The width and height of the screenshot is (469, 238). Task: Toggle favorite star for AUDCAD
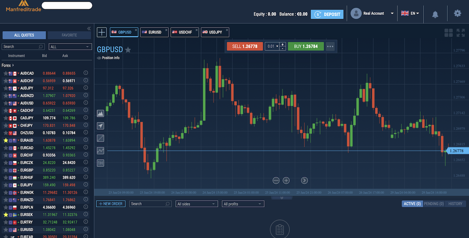pos(5,73)
